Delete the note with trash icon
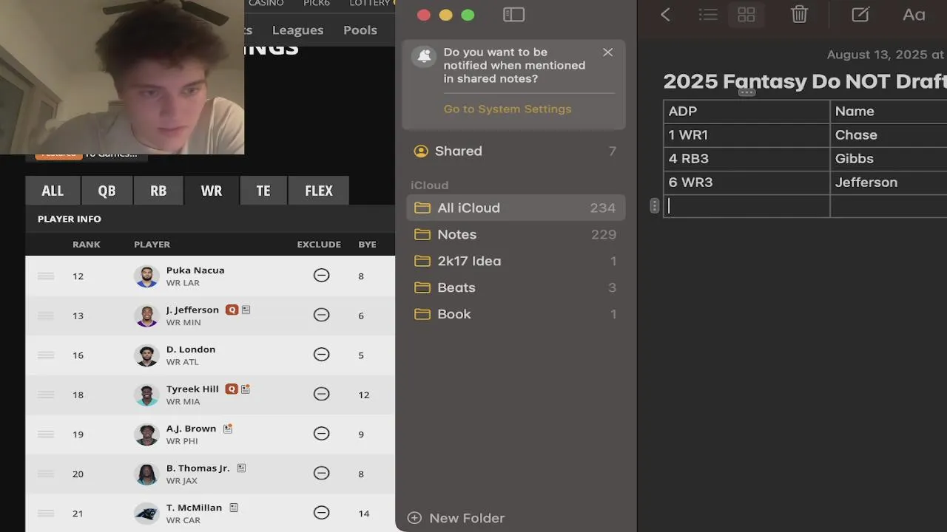 click(x=799, y=15)
